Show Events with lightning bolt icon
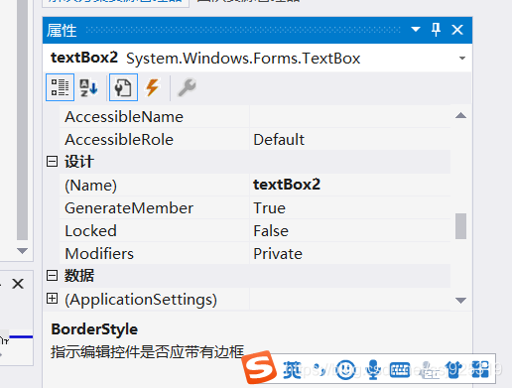512x388 pixels. 153,87
